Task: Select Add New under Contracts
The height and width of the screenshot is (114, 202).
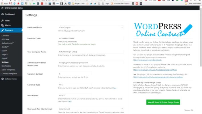Action: tap(5, 39)
